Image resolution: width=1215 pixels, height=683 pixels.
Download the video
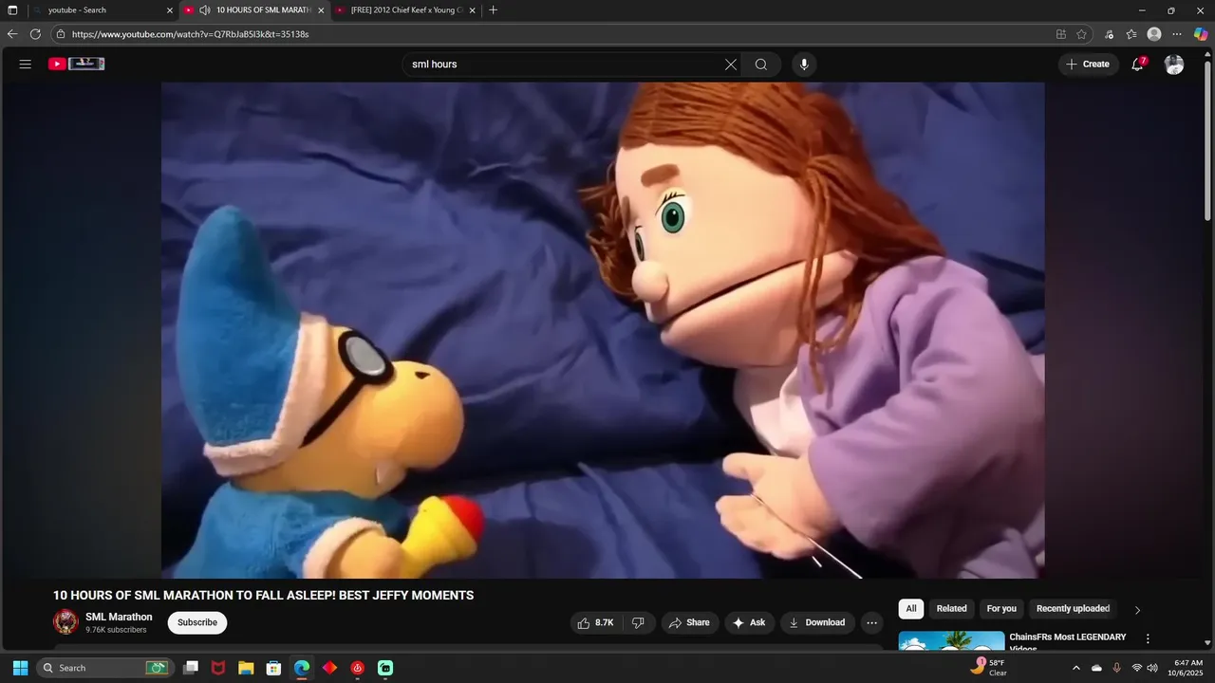point(817,622)
